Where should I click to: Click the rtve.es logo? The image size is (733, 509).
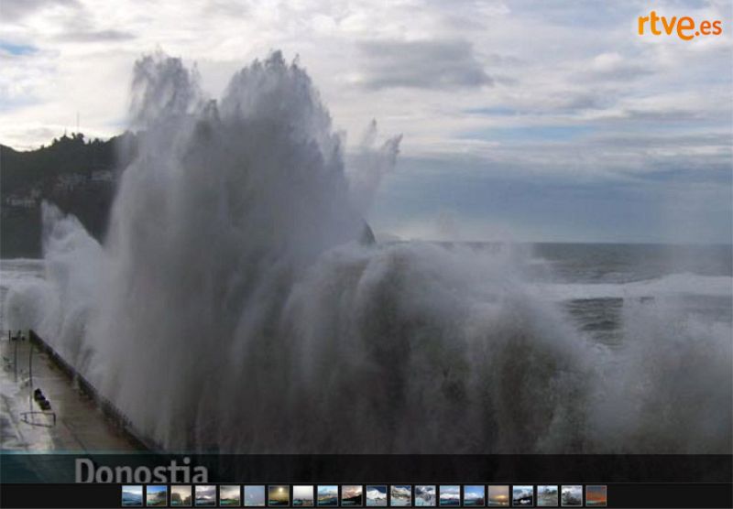(679, 26)
